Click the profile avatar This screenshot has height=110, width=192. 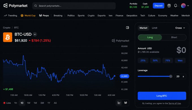[183, 6]
